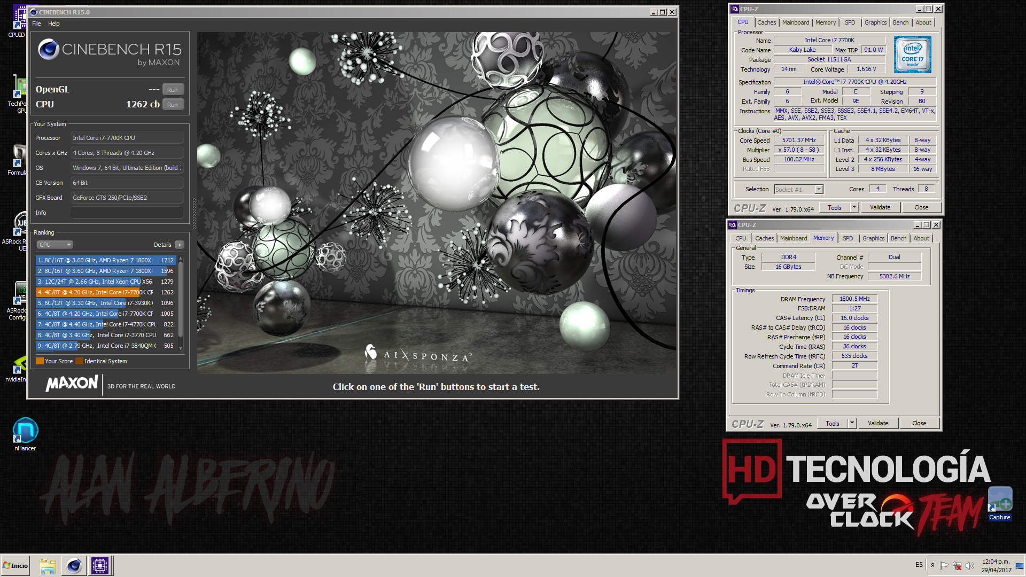Open Graphics tab in top CPU-Z window

pos(875,22)
